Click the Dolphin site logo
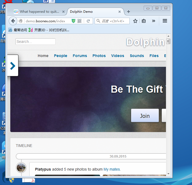Screen dimensions: 192x185 tap(145, 42)
